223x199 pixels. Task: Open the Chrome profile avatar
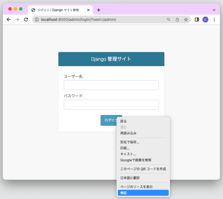click(x=205, y=20)
